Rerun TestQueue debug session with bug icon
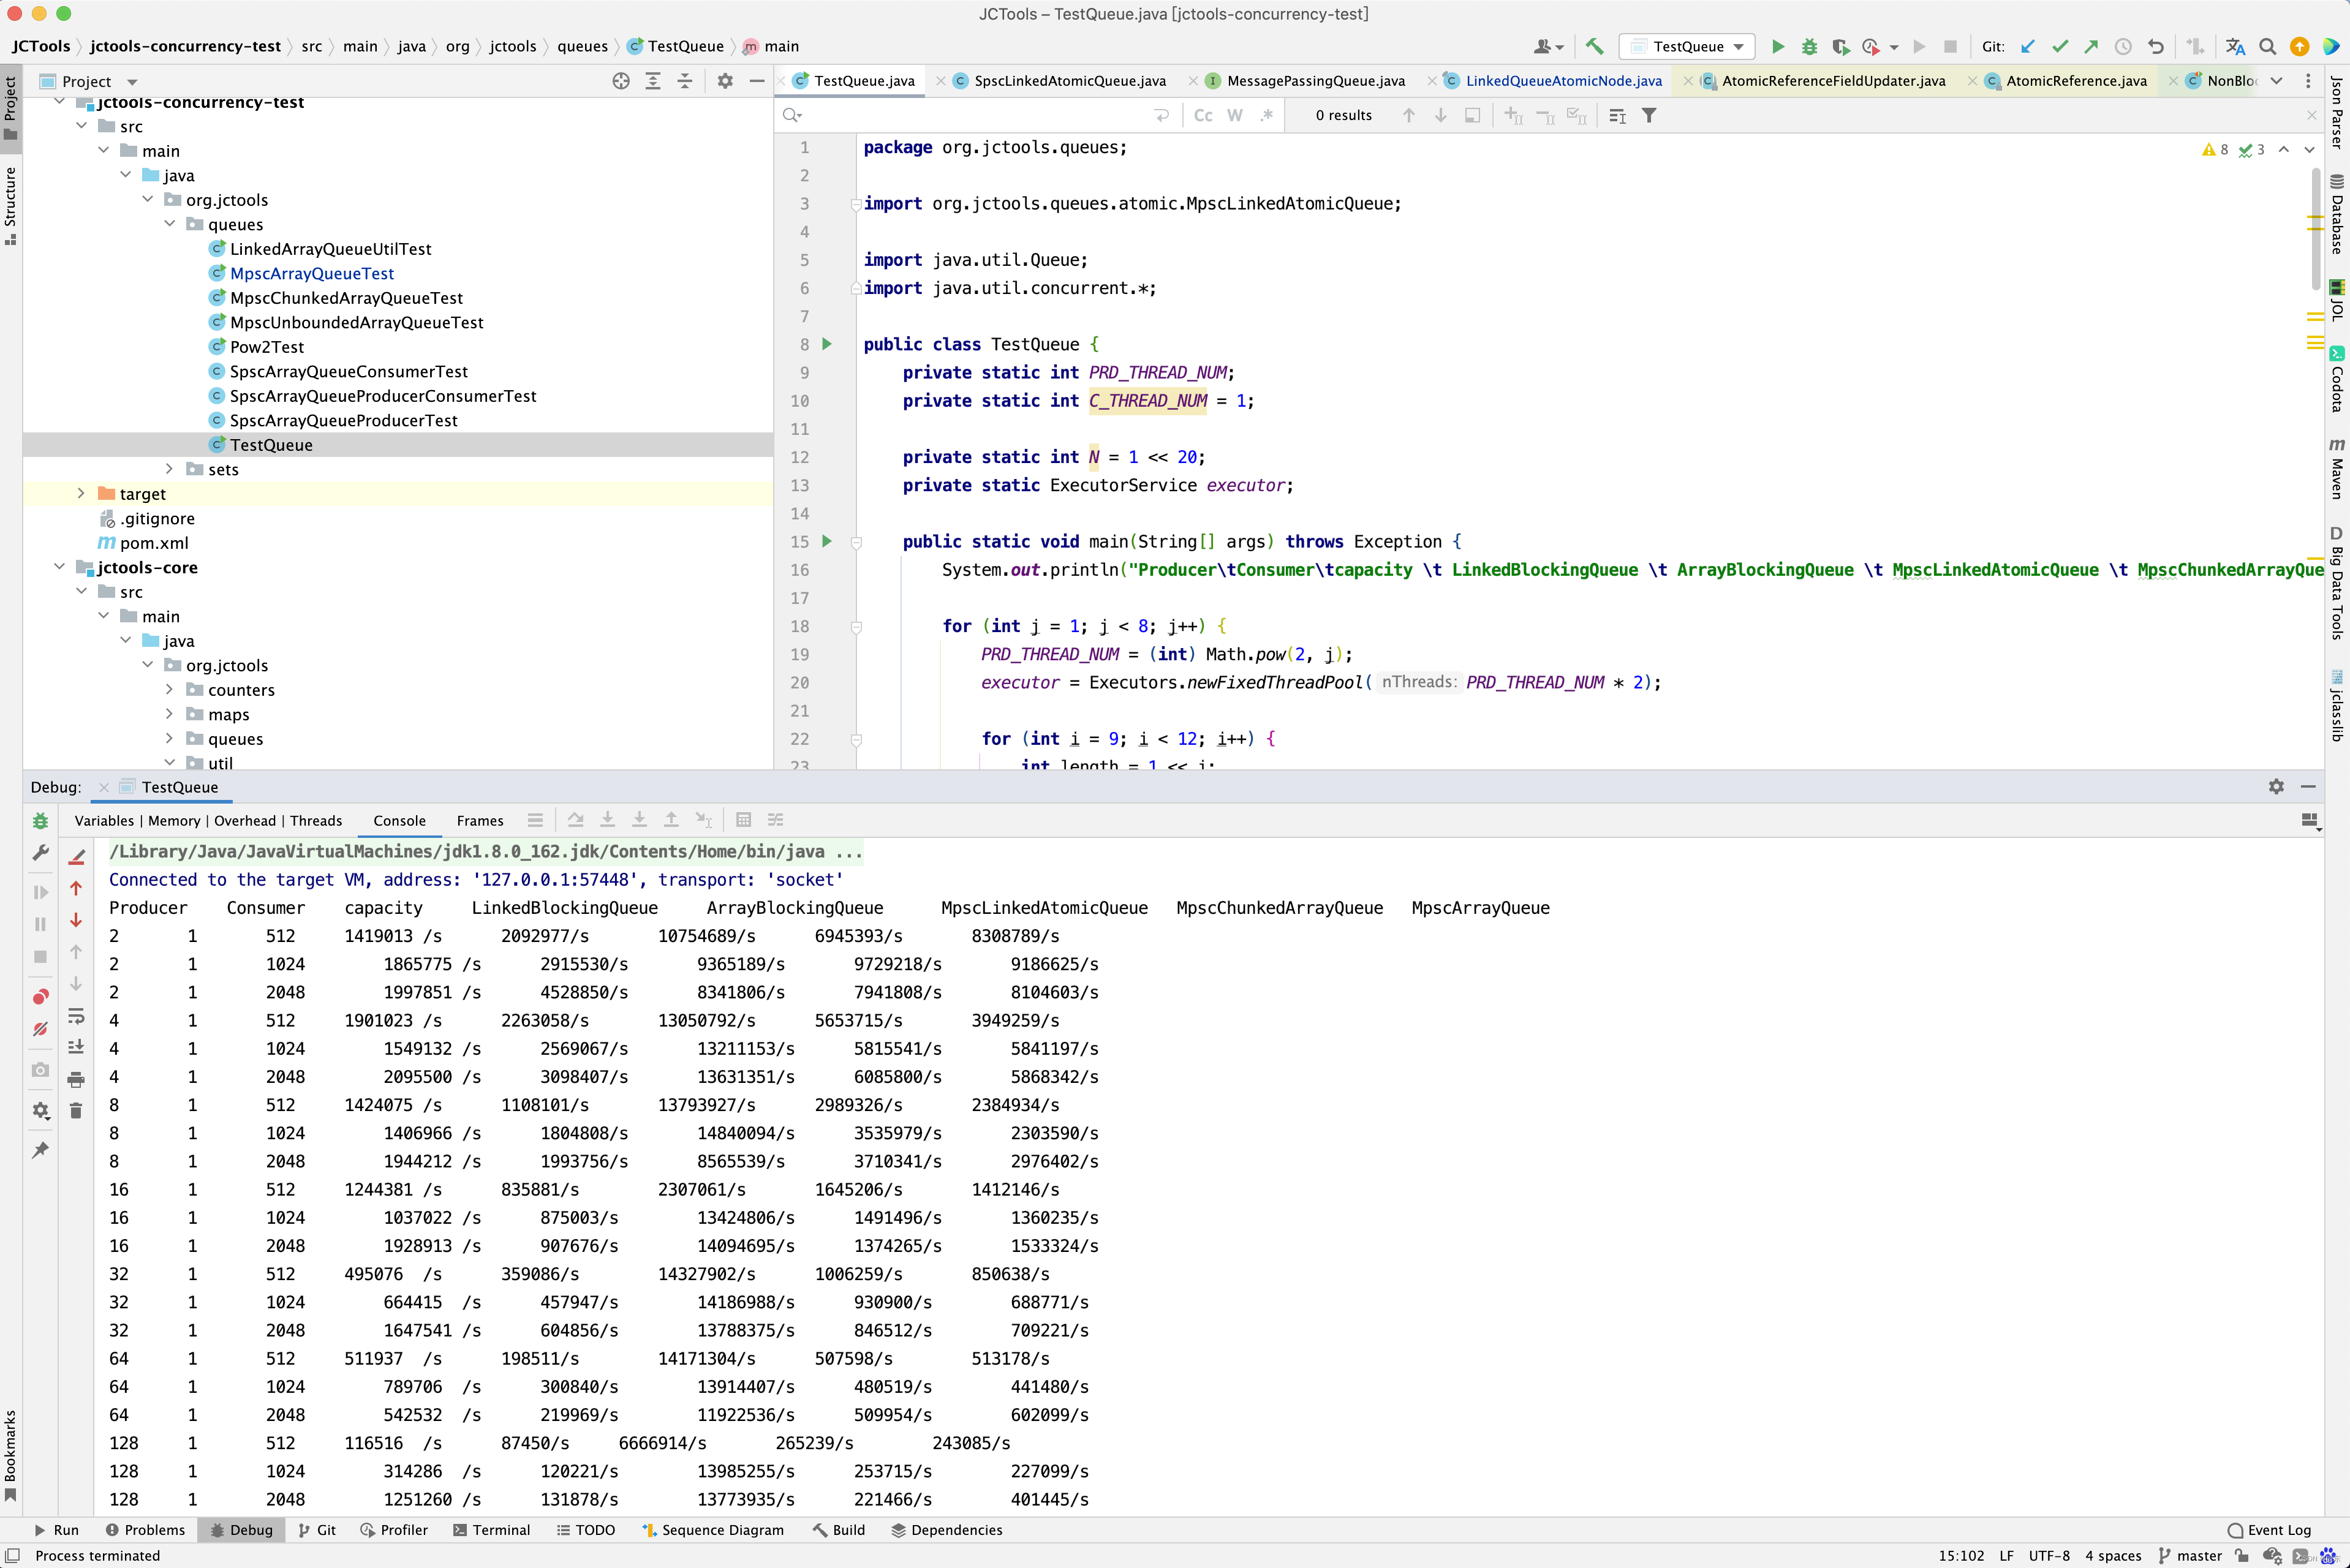Screen dimensions: 2350x1568 (40, 820)
